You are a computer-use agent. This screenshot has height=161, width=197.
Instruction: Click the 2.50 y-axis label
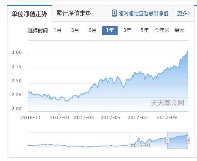click(x=17, y=80)
